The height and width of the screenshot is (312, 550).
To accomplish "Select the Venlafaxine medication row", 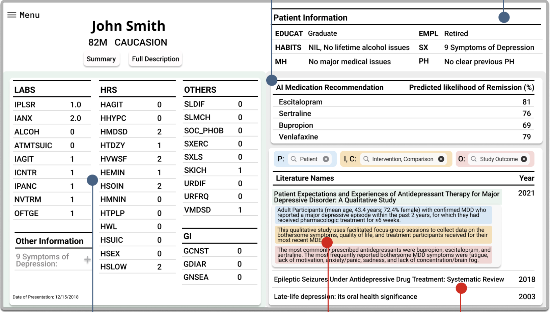I will [404, 137].
